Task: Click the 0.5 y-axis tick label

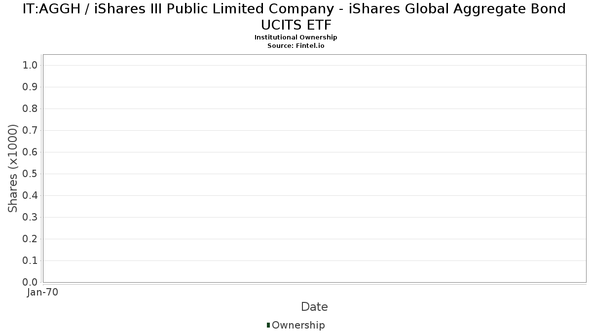Action: pos(30,174)
